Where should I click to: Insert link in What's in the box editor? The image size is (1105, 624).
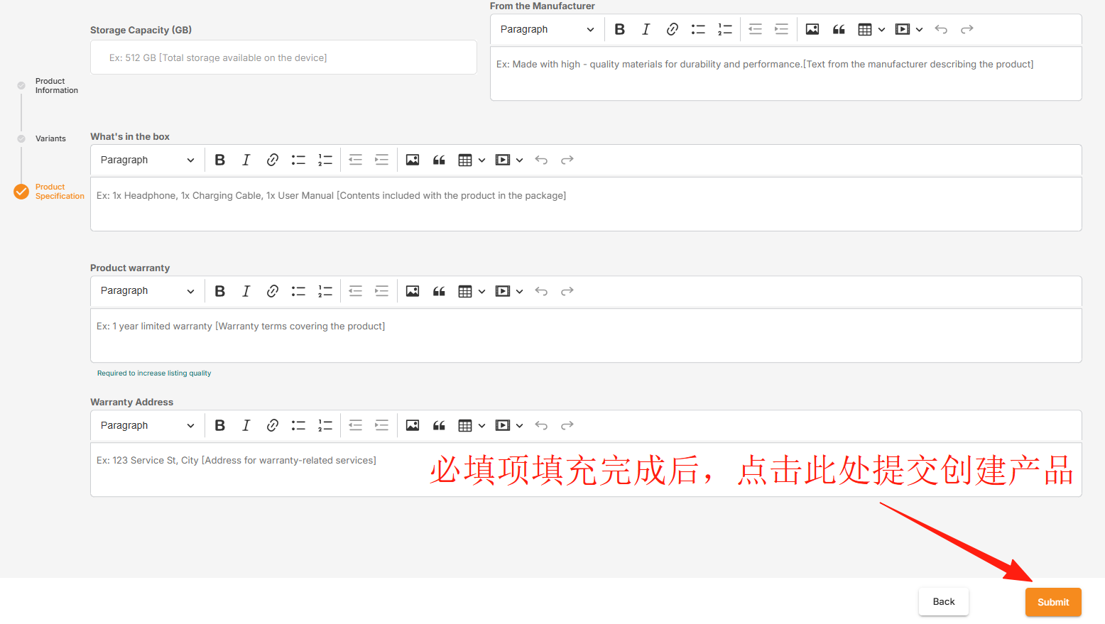click(x=272, y=160)
